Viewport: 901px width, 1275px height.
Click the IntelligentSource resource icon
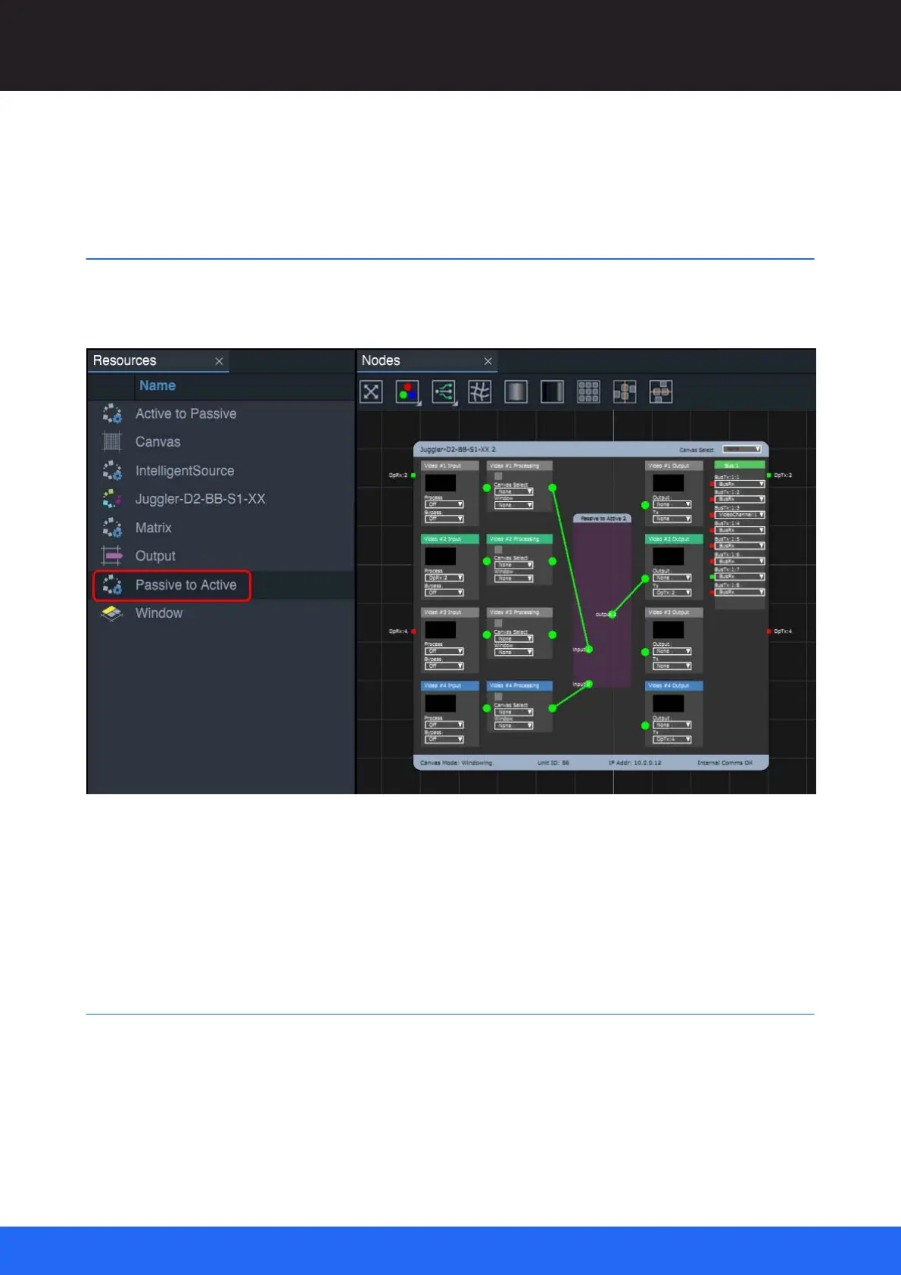coord(112,470)
